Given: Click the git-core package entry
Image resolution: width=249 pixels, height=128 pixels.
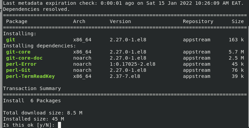Looking at the screenshot, I should click(x=18, y=52).
